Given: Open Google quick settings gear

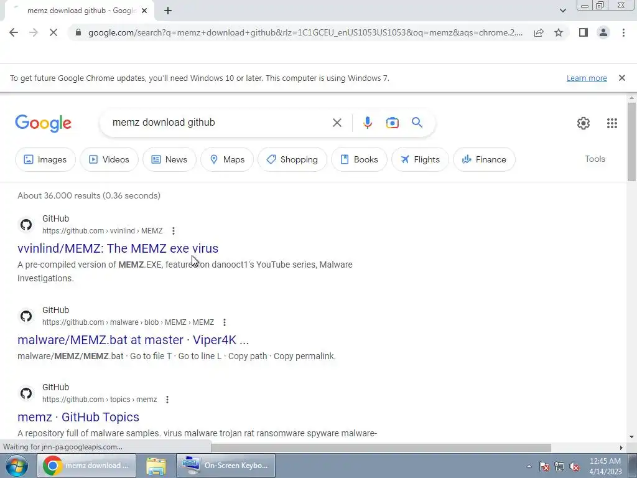Looking at the screenshot, I should [x=584, y=123].
